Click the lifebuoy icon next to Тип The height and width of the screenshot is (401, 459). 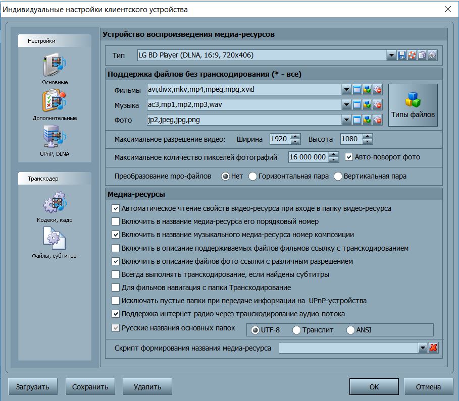412,55
